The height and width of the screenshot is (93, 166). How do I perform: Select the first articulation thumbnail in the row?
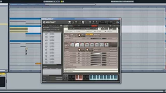pos(72,45)
